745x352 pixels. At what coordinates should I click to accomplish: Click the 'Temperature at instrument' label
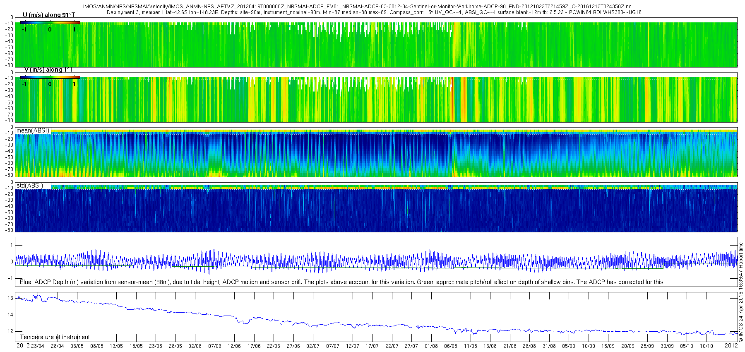55,337
